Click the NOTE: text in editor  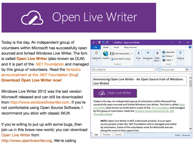click(104, 121)
